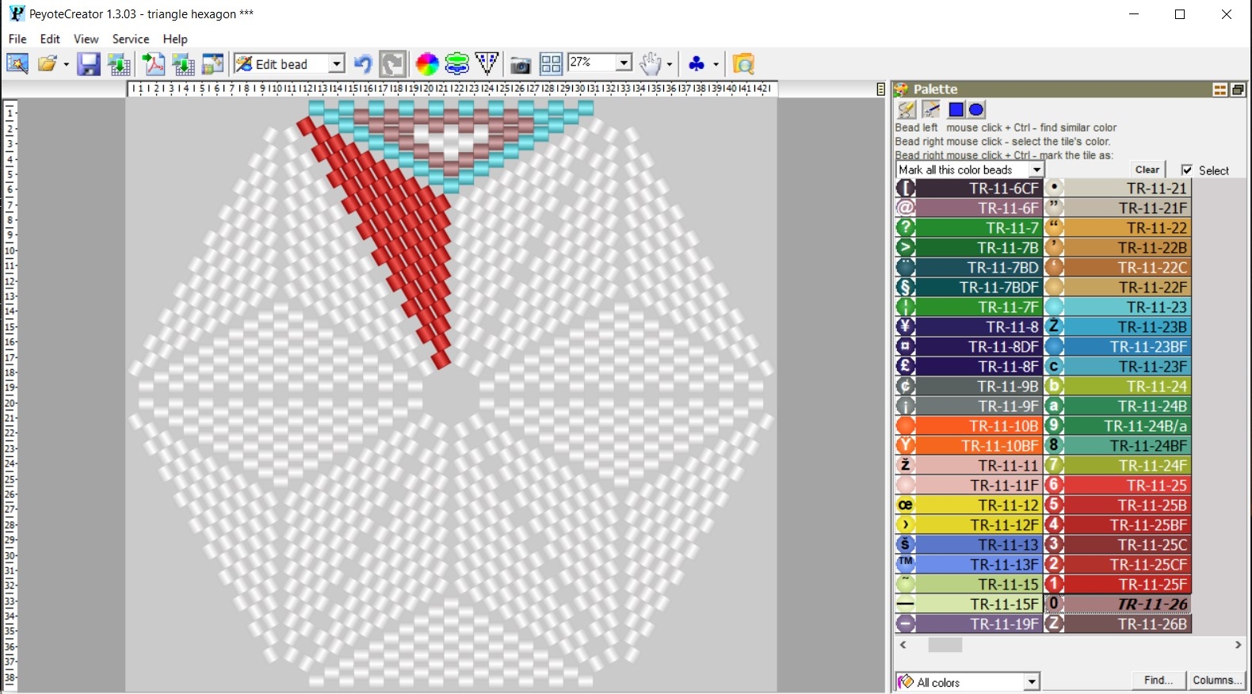1252x694 pixels.
Task: Open the Edit bead mode dropdown
Action: (x=336, y=64)
